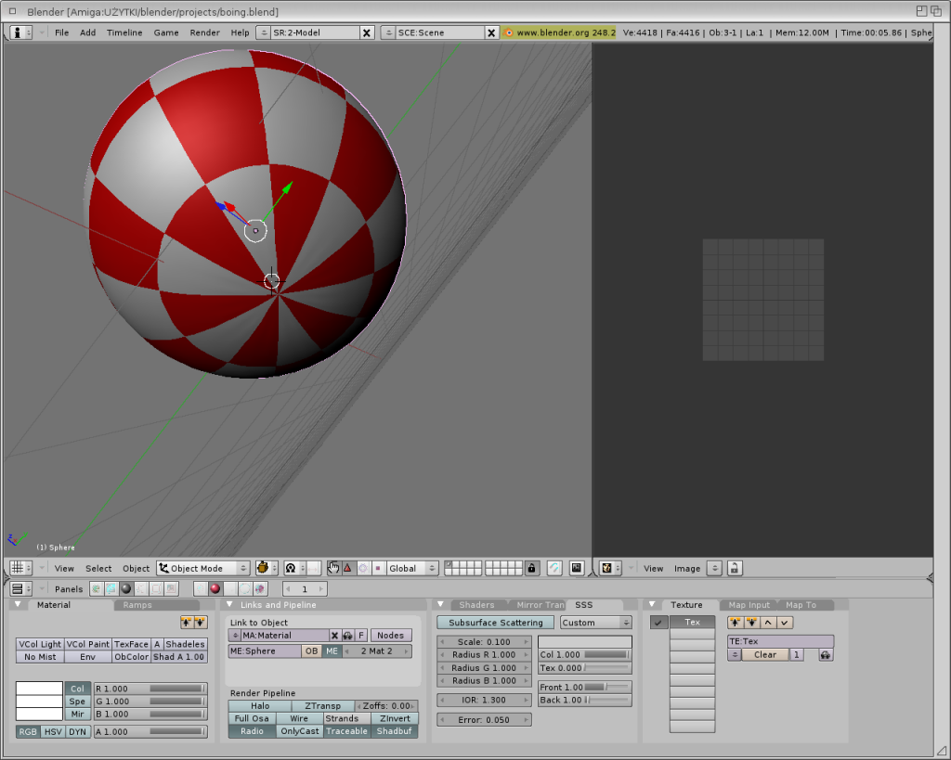Open the buttons window type selector
Viewport: 951px width, 760px height.
tap(20, 588)
